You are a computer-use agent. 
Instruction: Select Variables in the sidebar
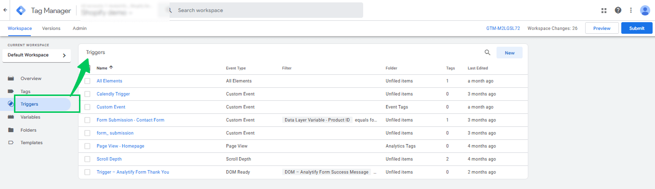(30, 117)
